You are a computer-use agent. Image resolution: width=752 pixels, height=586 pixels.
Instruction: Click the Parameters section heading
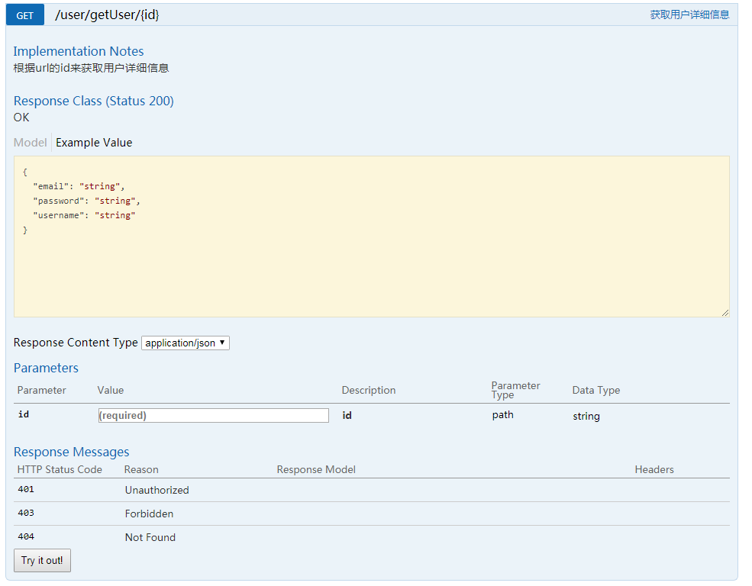(46, 368)
